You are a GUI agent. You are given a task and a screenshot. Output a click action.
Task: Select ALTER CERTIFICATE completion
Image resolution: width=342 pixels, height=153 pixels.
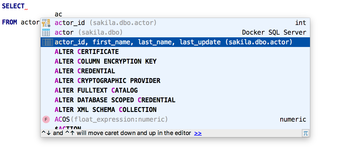click(87, 52)
